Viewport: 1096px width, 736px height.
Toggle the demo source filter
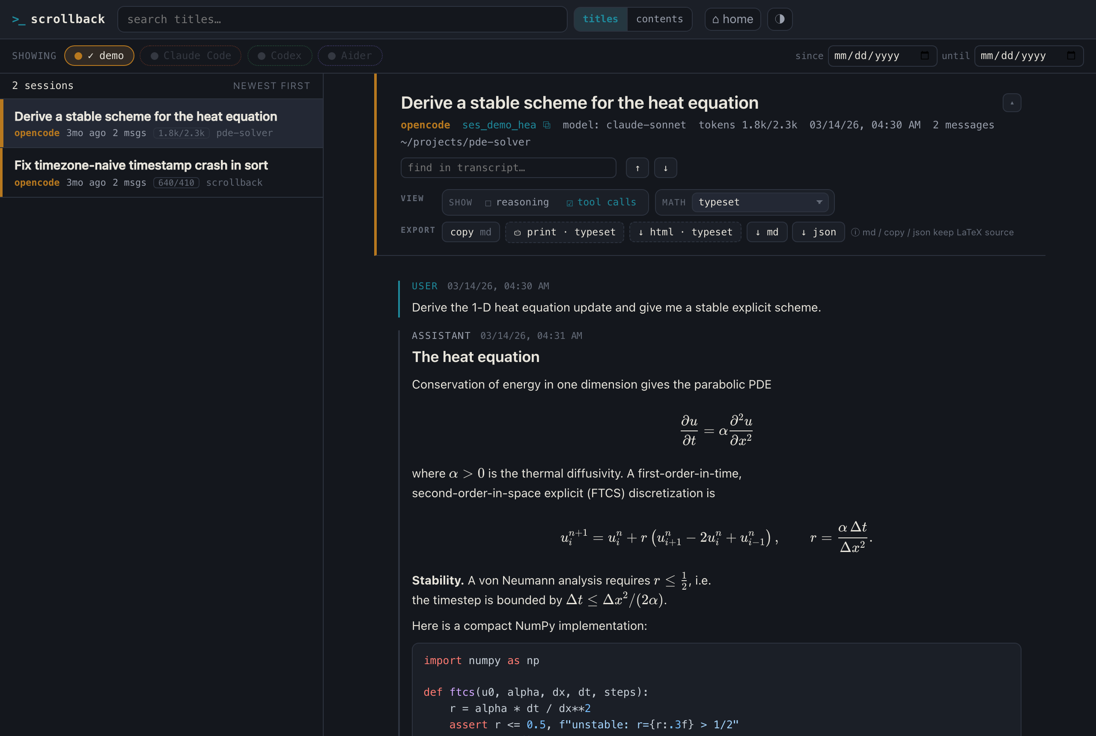click(99, 56)
